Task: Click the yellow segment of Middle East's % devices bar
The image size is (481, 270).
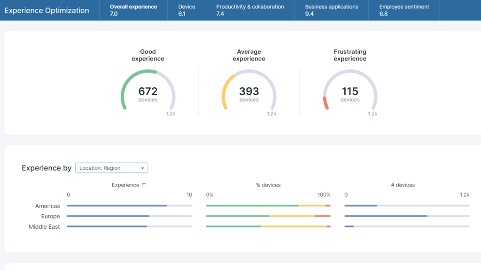Action: [293, 226]
